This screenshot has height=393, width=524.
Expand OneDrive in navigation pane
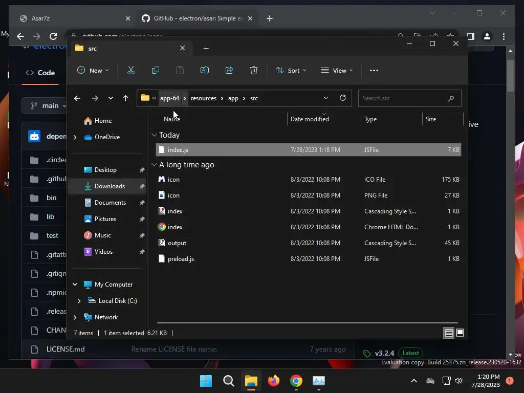[x=75, y=137]
